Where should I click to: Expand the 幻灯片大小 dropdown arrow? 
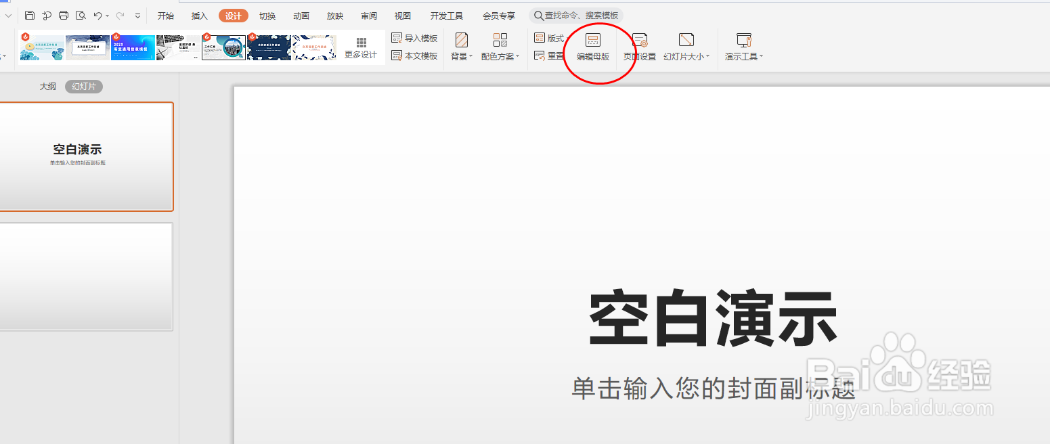click(x=708, y=57)
